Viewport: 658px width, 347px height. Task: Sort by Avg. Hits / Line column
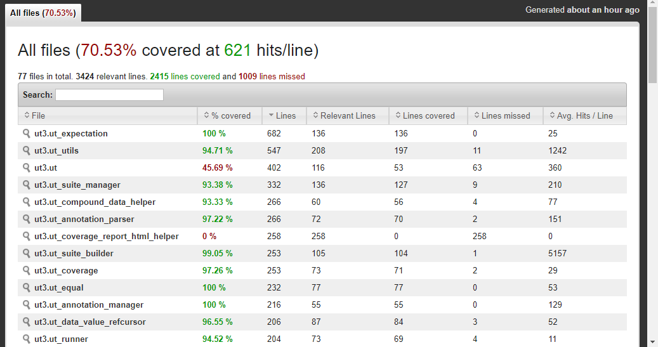coord(584,115)
